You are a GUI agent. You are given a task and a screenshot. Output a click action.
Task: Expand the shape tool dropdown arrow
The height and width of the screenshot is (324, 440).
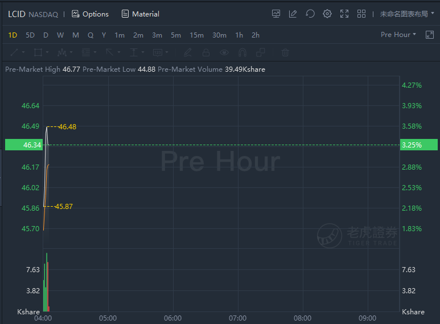pos(47,52)
